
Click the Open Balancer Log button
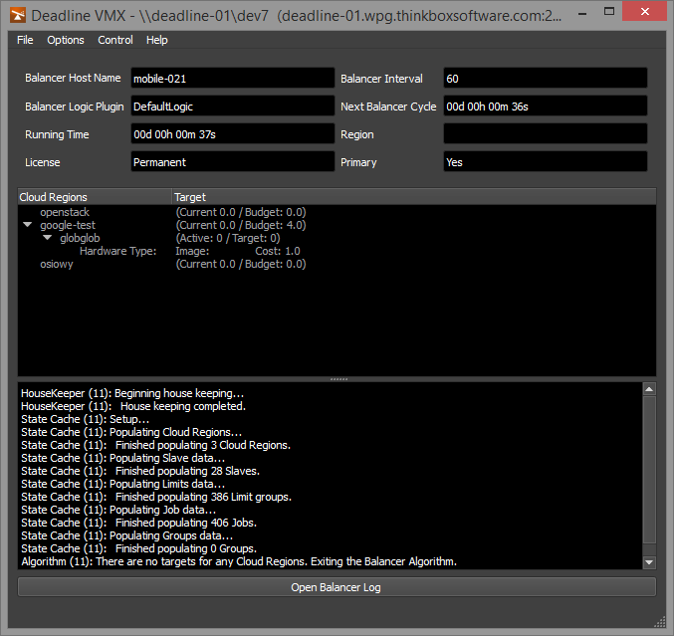(x=337, y=587)
